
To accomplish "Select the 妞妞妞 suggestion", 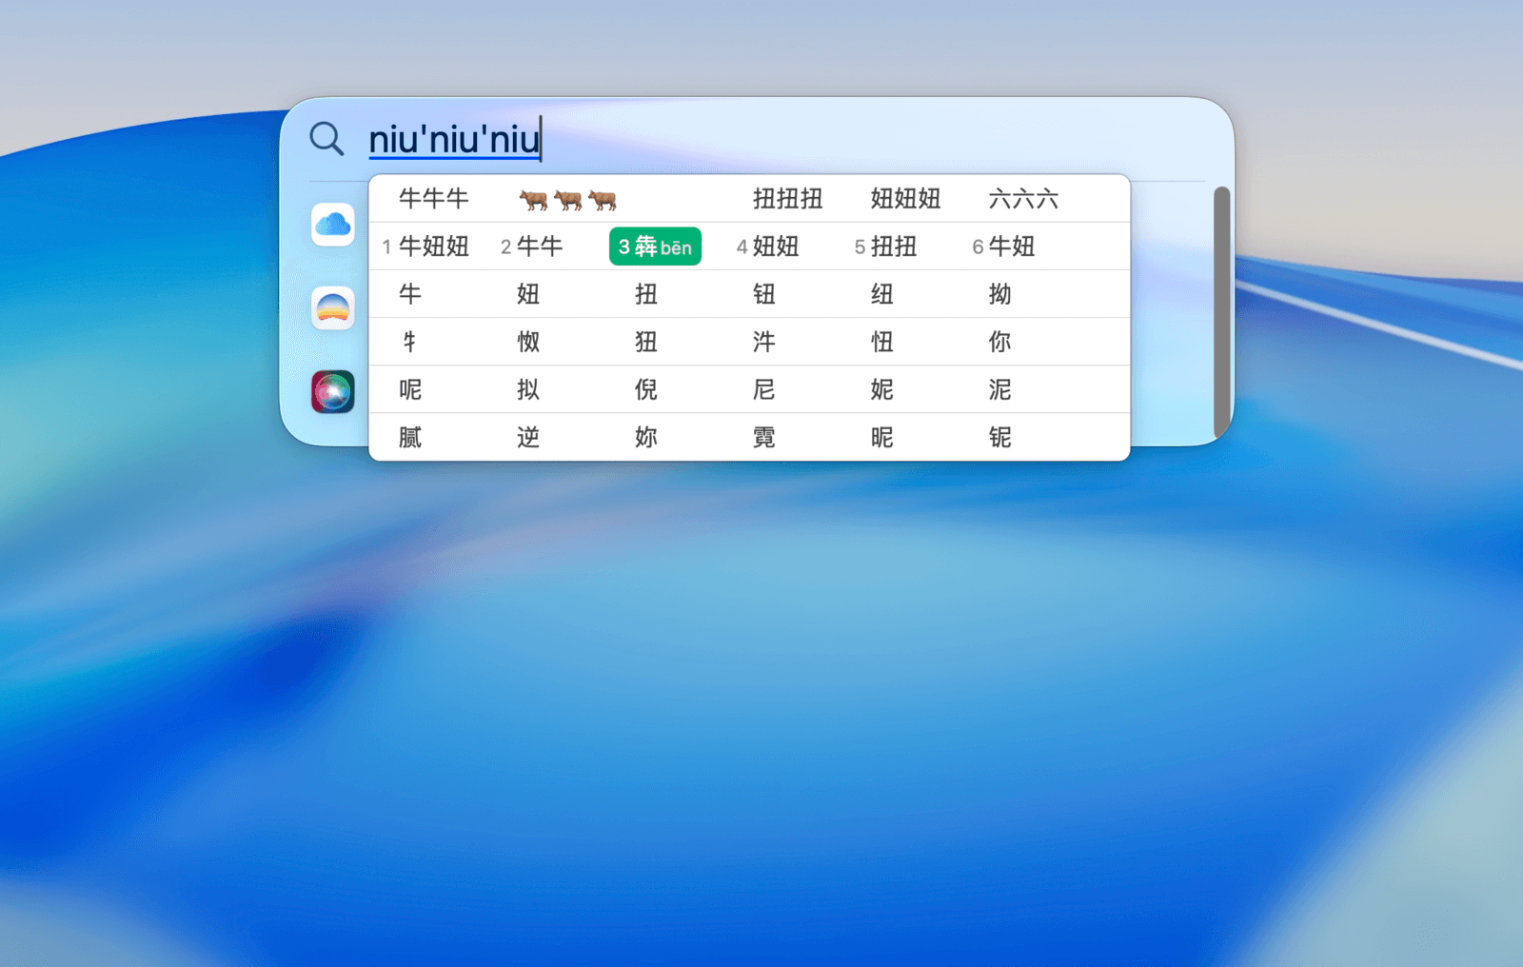I will click(905, 199).
